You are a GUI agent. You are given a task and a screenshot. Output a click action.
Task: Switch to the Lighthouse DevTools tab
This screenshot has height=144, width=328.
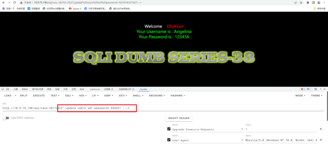95,89
